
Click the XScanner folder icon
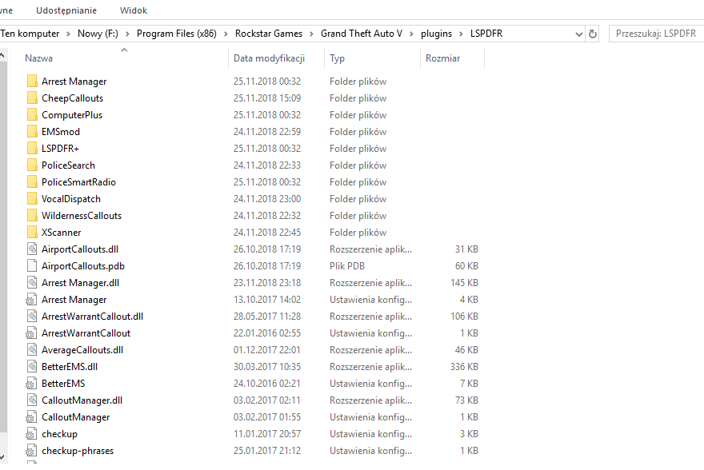pos(32,233)
